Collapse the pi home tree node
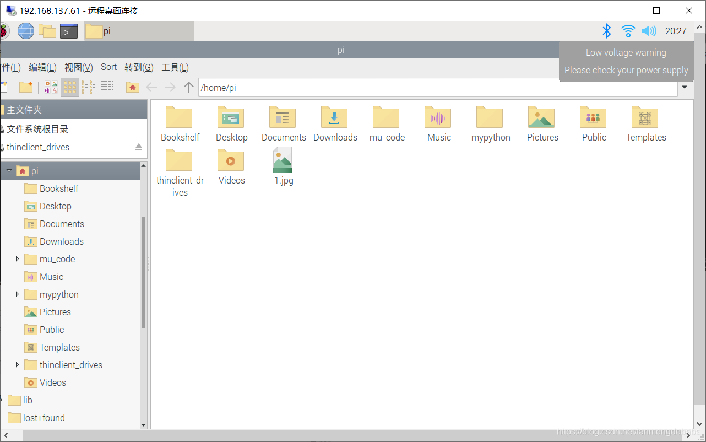This screenshot has height=442, width=706. pyautogui.click(x=9, y=171)
